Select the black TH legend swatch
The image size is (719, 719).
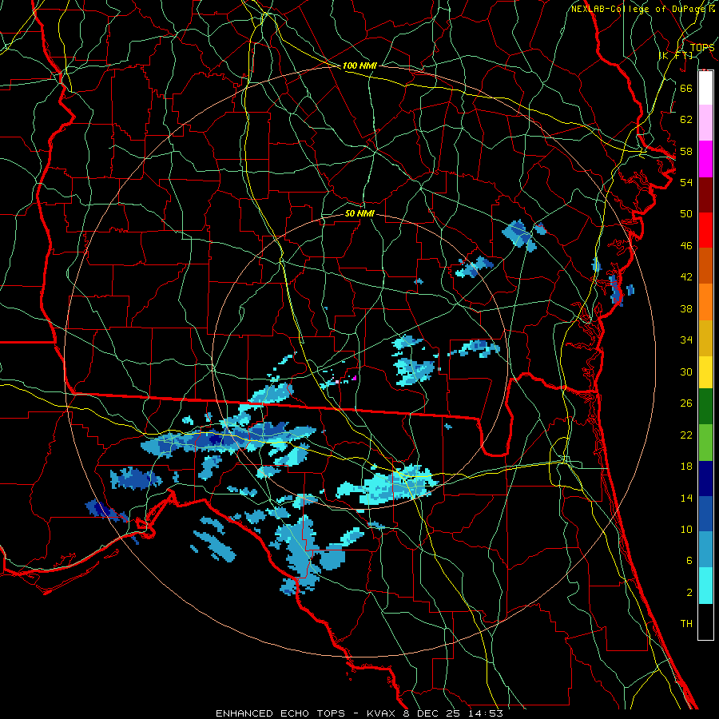705,622
